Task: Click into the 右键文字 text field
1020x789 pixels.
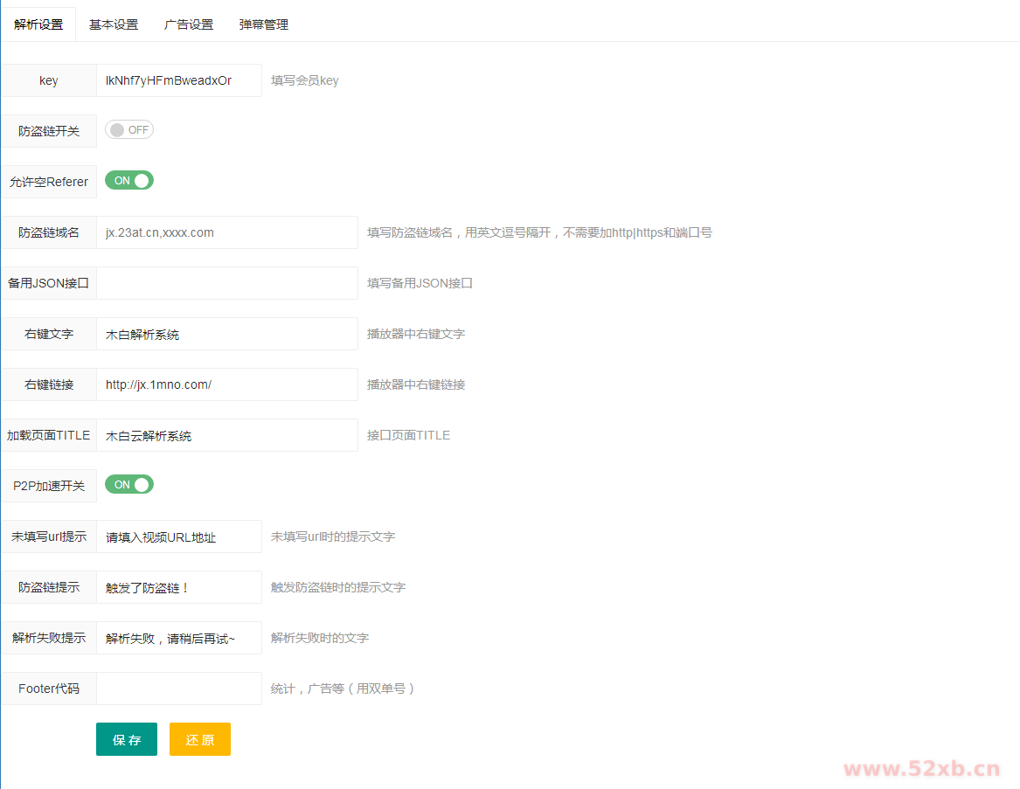Action: pos(227,334)
